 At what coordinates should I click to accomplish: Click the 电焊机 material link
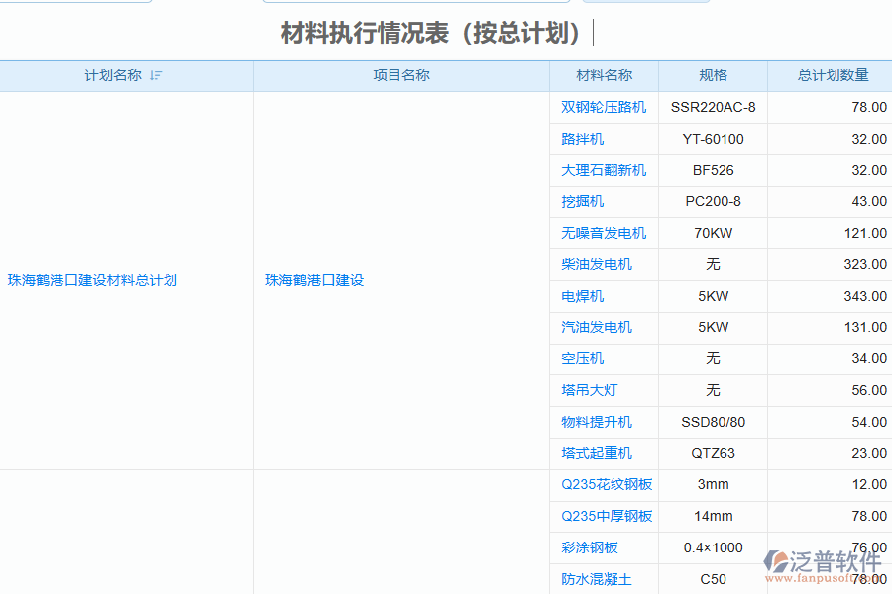point(582,296)
